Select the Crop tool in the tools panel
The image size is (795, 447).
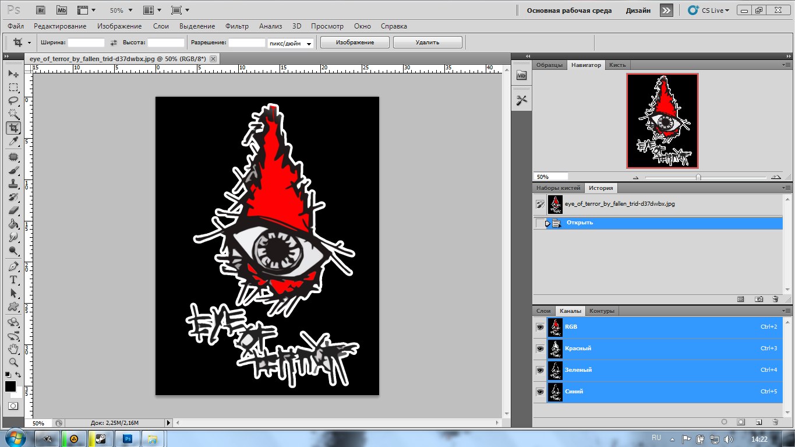[13, 128]
